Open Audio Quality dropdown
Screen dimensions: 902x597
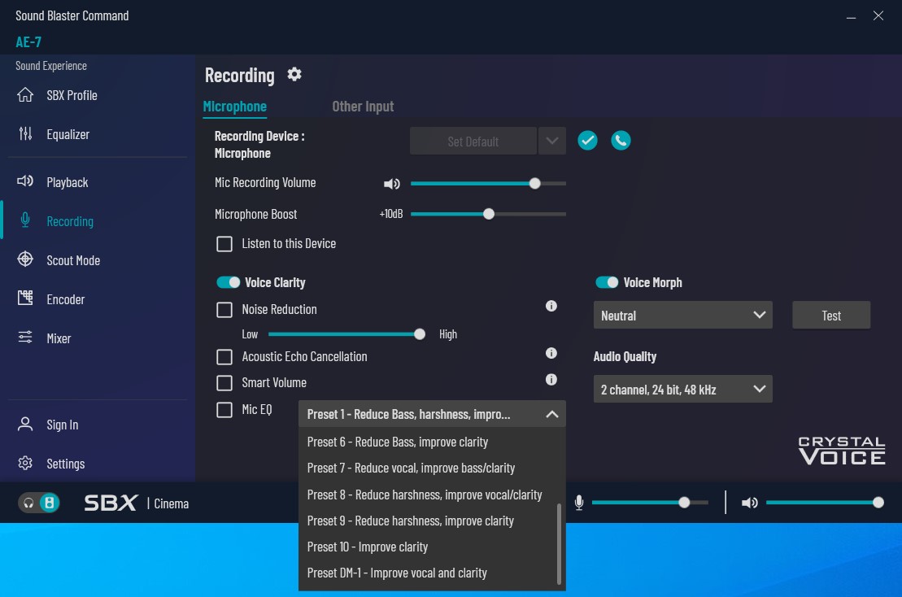(x=683, y=390)
